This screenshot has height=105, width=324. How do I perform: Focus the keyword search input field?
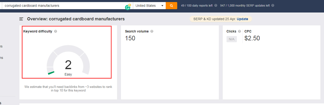[x=63, y=6]
